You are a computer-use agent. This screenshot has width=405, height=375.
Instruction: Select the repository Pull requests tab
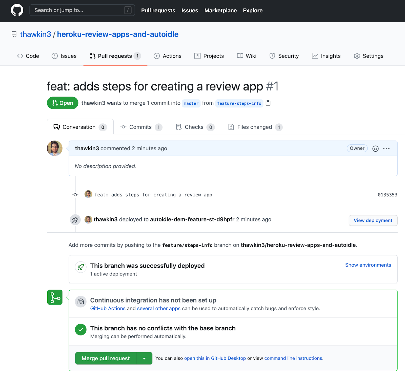(115, 56)
